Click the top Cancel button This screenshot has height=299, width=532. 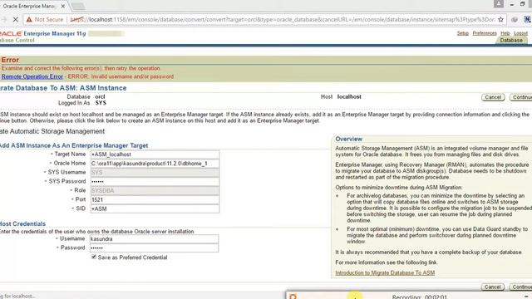tap(493, 97)
